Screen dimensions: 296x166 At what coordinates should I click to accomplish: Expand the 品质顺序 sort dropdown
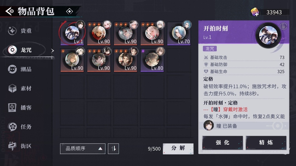83,149
